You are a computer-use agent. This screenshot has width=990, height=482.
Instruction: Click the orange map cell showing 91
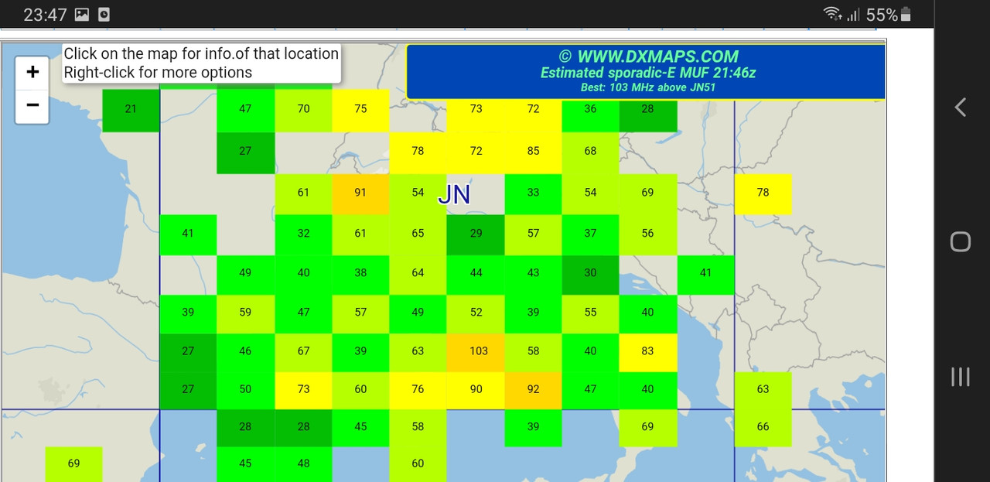coord(360,193)
